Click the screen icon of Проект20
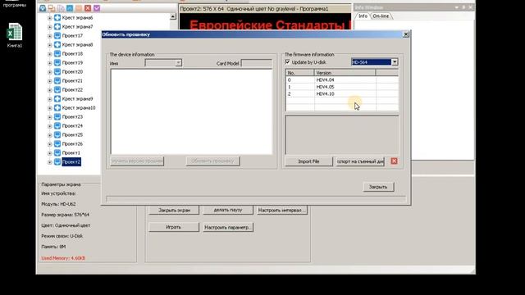 pos(57,71)
